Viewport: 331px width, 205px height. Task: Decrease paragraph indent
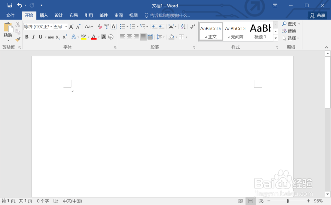pos(155,27)
